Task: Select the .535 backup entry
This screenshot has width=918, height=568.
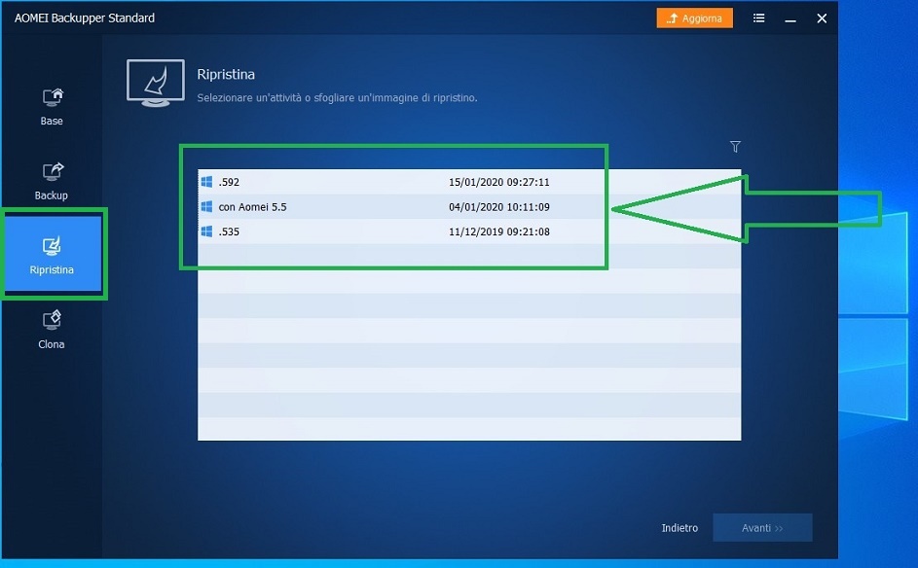Action: (469, 231)
